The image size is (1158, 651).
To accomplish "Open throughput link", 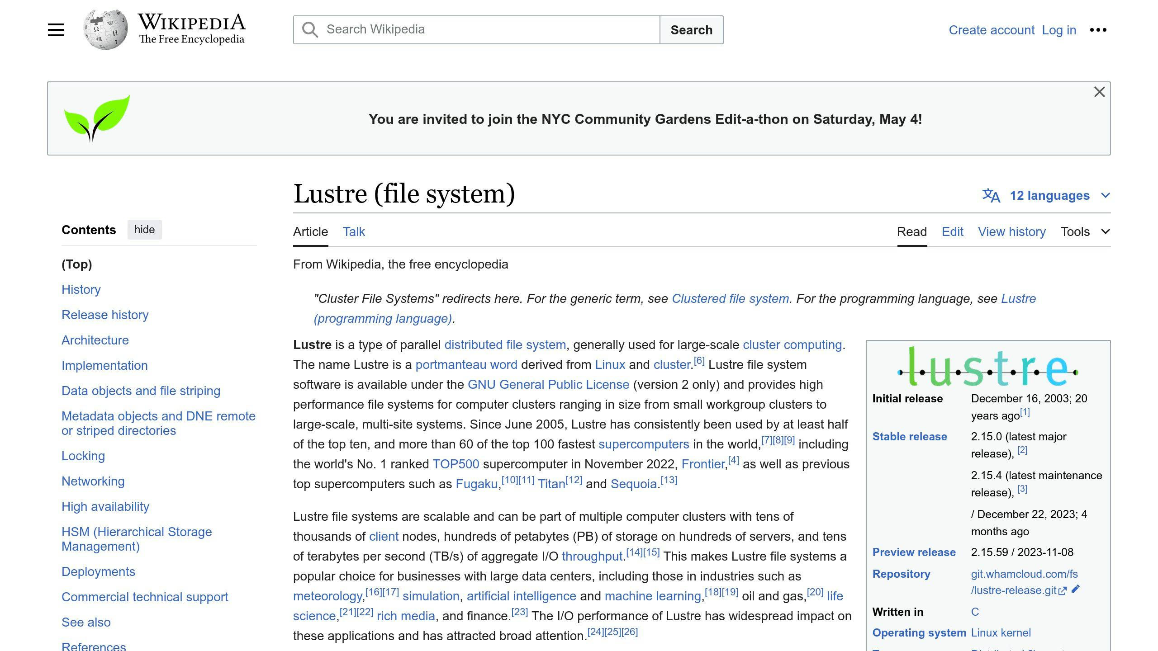I will pyautogui.click(x=592, y=556).
